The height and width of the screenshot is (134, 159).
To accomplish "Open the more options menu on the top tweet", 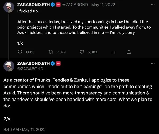I will coord(153,5).
